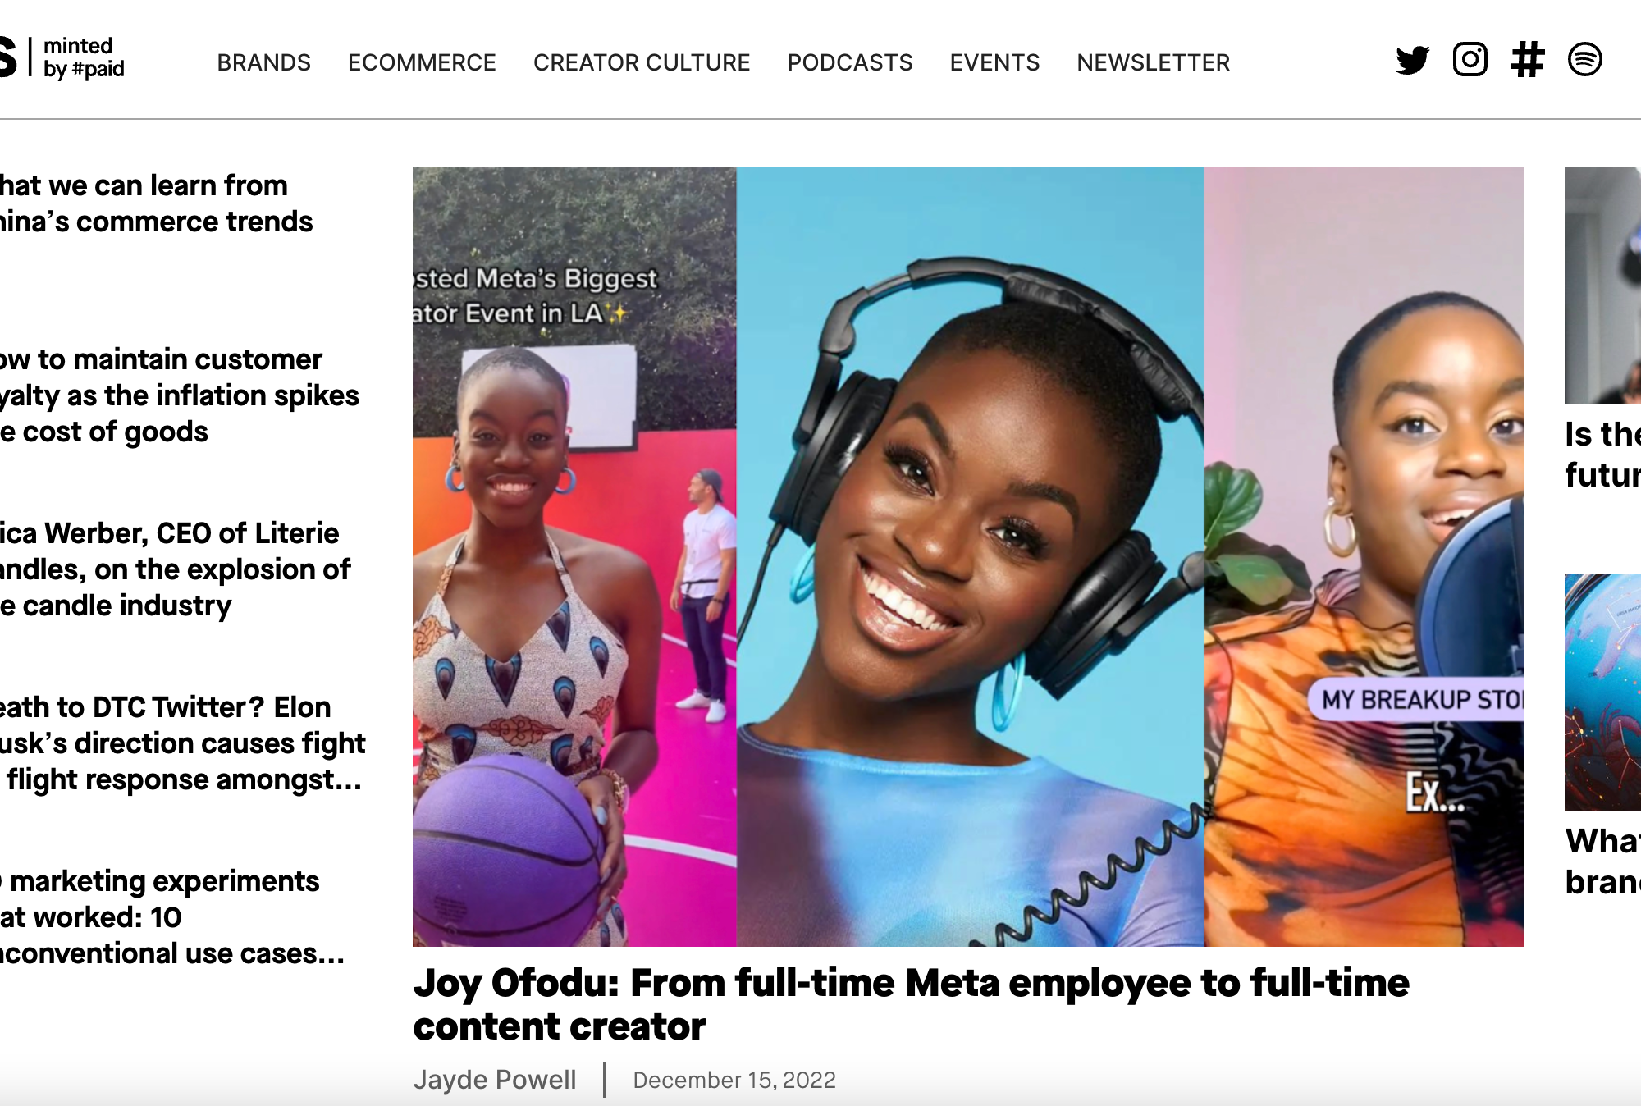Open the Spotify icon link
This screenshot has width=1641, height=1106.
point(1584,59)
